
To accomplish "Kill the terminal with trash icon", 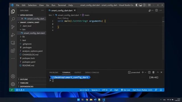I will point(153,72).
